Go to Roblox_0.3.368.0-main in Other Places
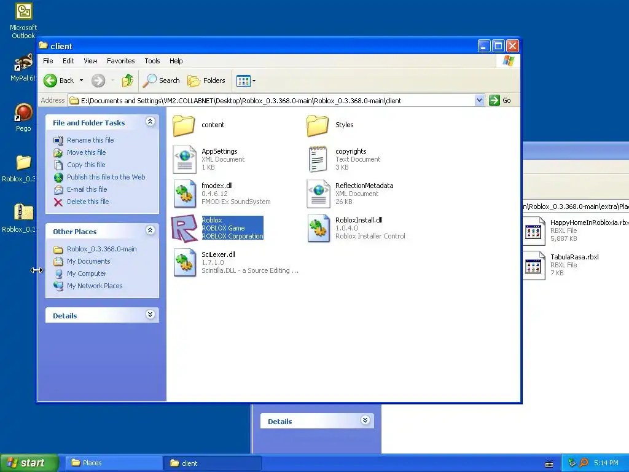629x472 pixels. (x=101, y=250)
